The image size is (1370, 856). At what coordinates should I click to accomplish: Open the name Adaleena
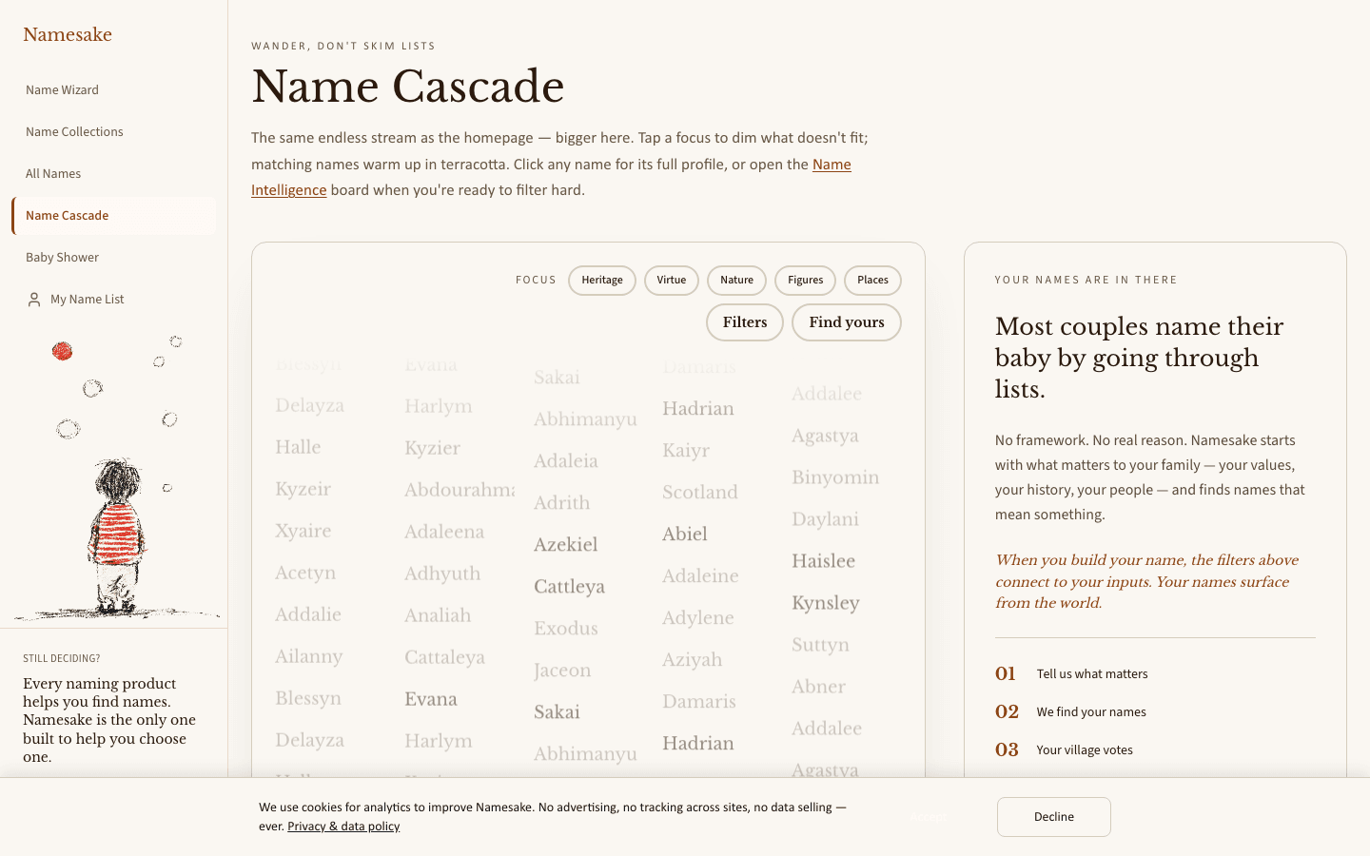(444, 532)
